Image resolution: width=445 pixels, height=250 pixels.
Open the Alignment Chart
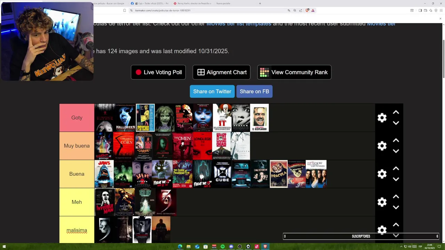pos(221,72)
